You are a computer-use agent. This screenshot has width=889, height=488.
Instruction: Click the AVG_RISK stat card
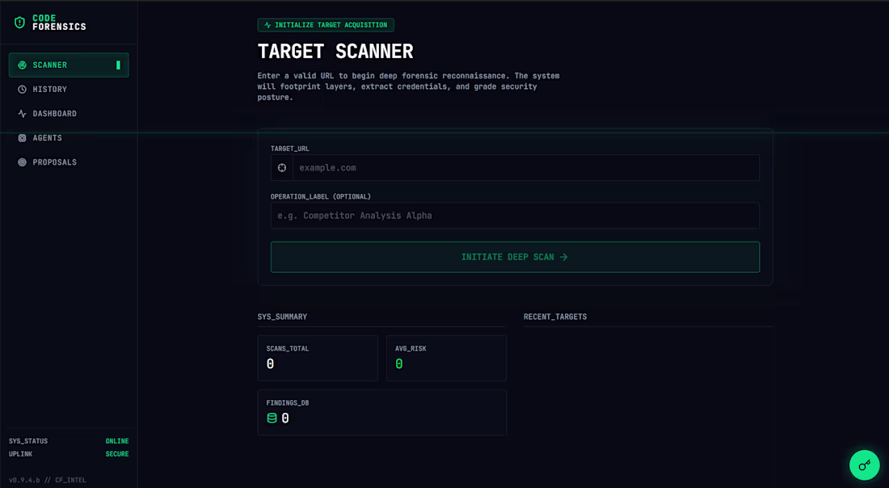click(x=447, y=358)
